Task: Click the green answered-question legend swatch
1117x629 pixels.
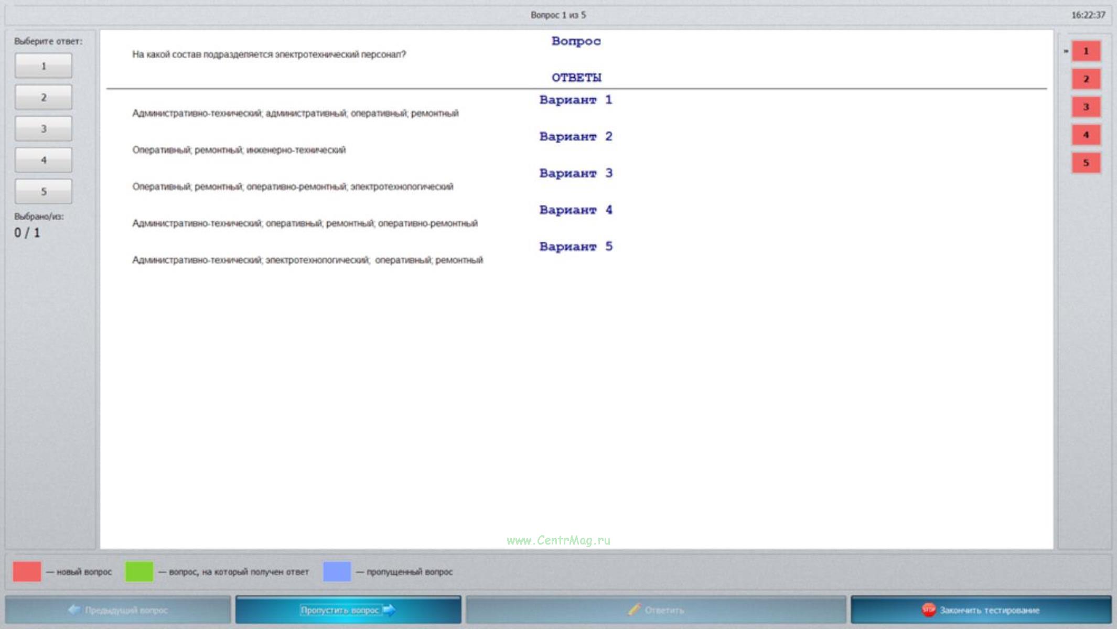Action: tap(139, 572)
